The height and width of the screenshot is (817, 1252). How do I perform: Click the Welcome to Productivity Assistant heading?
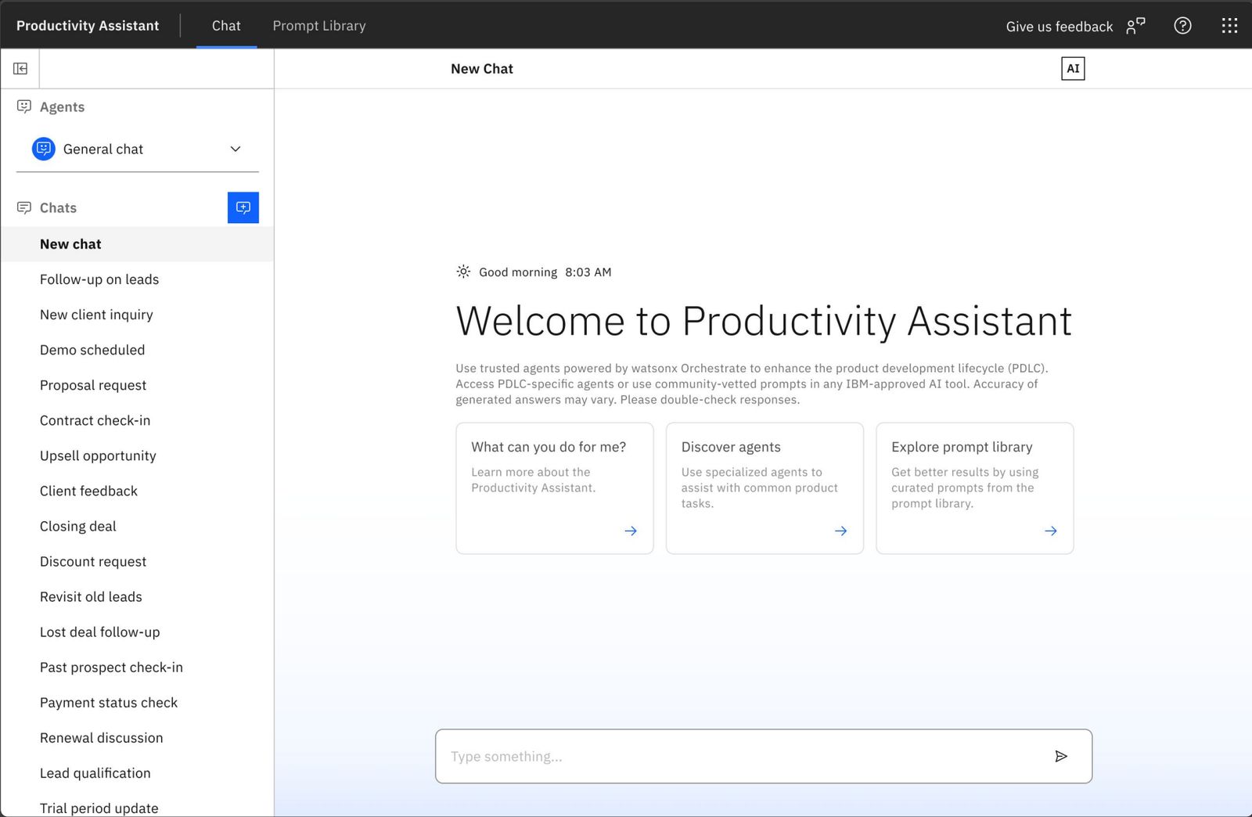pyautogui.click(x=764, y=321)
